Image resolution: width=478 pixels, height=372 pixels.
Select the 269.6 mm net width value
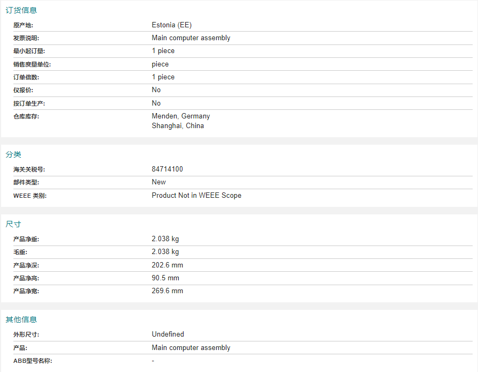168,291
